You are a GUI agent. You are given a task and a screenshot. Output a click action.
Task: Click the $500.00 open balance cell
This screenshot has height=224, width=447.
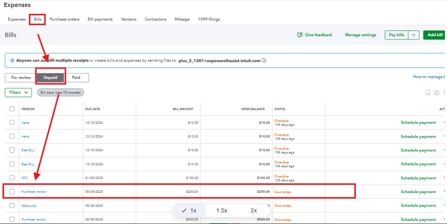click(263, 219)
